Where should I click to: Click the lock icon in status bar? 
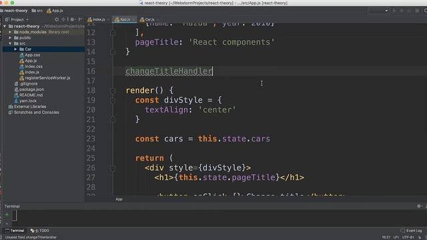coord(420,237)
